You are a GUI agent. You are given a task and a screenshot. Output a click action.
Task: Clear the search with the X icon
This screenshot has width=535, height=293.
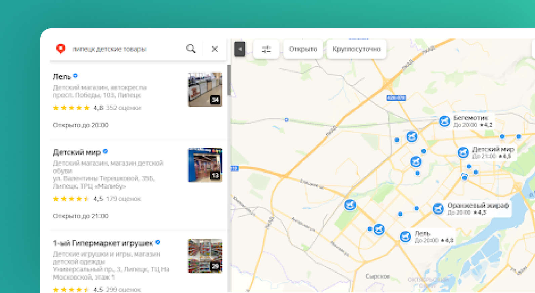pos(215,49)
